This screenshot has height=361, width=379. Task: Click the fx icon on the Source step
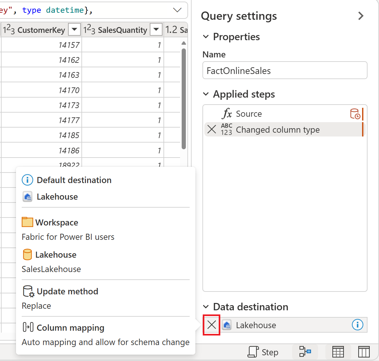(227, 114)
